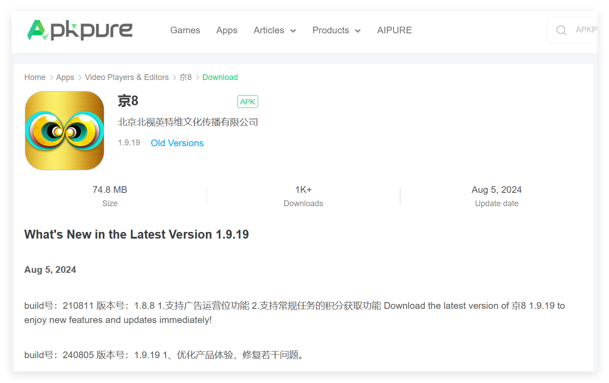Open the Games menu item
The height and width of the screenshot is (383, 609).
[x=185, y=30]
